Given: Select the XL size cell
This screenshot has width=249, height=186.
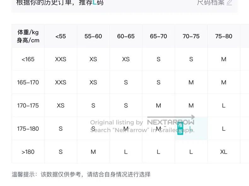Looking at the screenshot, I should pyautogui.click(x=224, y=152).
